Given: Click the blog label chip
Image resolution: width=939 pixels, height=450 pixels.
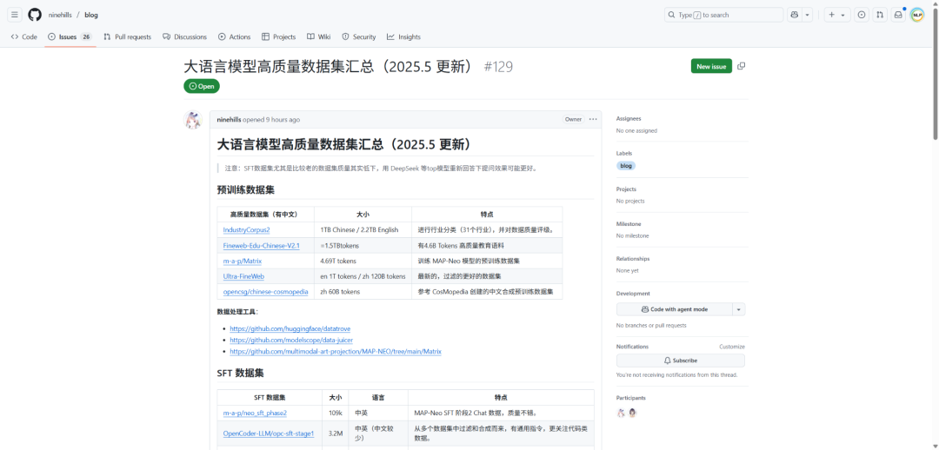Looking at the screenshot, I should [x=626, y=166].
